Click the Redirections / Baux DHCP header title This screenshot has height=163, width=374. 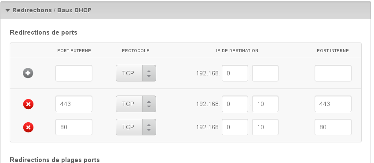(52, 10)
